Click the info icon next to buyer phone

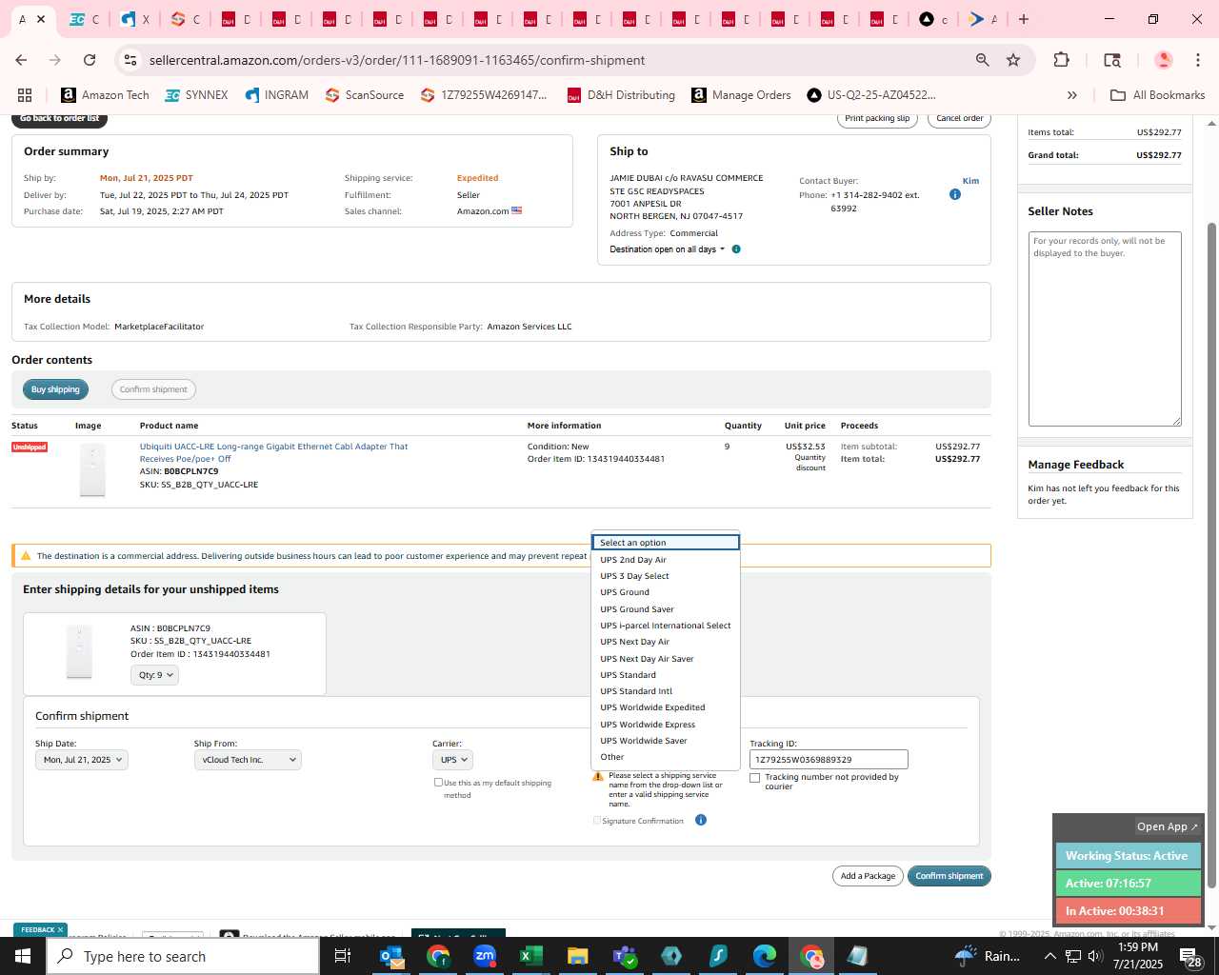(955, 194)
